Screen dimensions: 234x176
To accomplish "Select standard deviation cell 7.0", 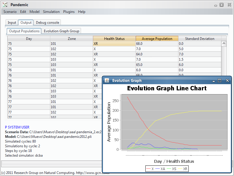I will tap(200, 54).
